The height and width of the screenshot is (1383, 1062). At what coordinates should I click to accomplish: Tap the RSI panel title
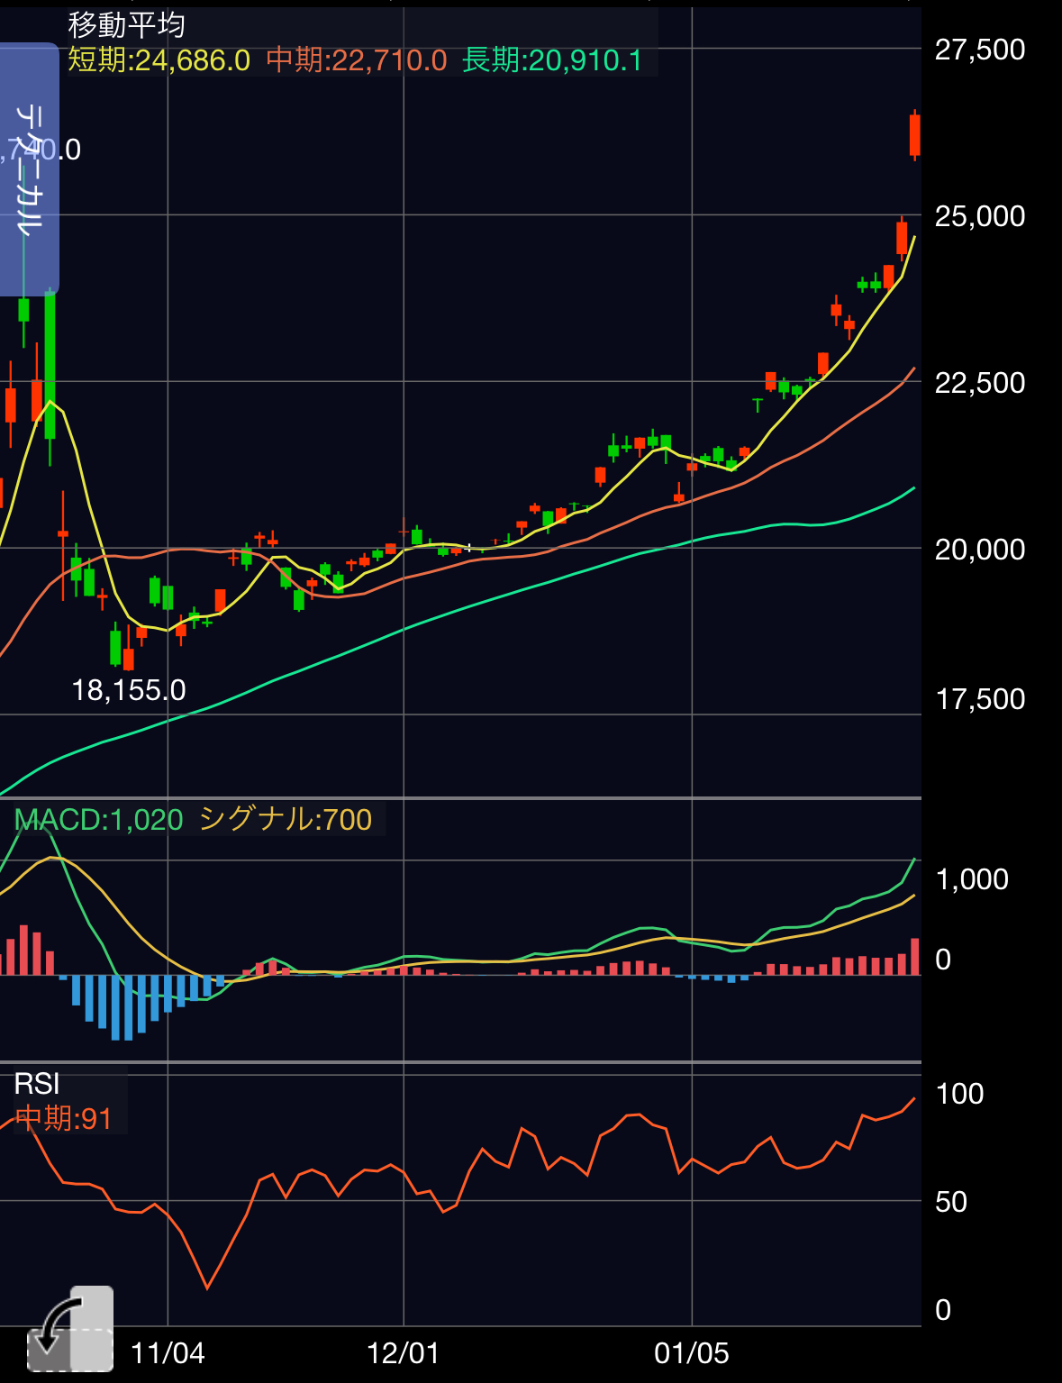(x=37, y=1084)
